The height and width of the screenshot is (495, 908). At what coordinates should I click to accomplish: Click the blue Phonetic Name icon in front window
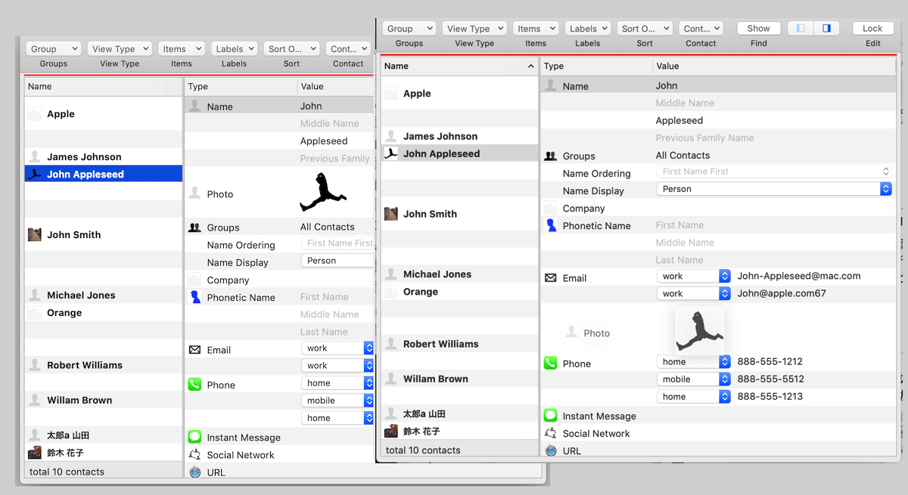click(550, 225)
